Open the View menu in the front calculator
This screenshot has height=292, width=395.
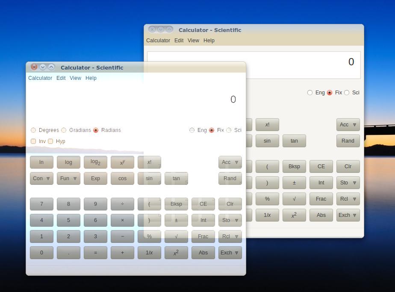[x=75, y=78]
